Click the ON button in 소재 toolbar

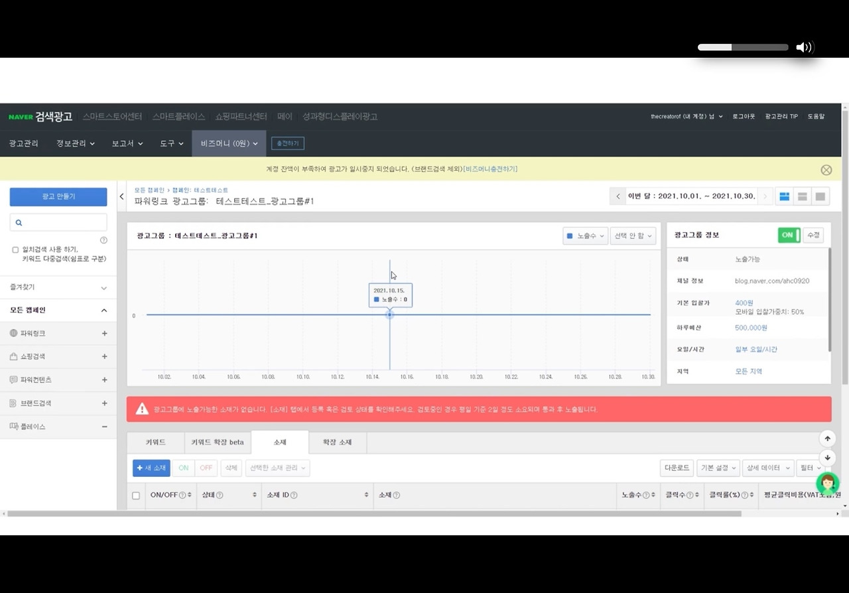click(x=184, y=468)
